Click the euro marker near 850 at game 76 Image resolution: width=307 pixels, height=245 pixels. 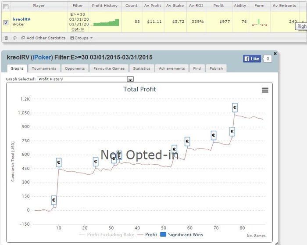[x=232, y=132]
